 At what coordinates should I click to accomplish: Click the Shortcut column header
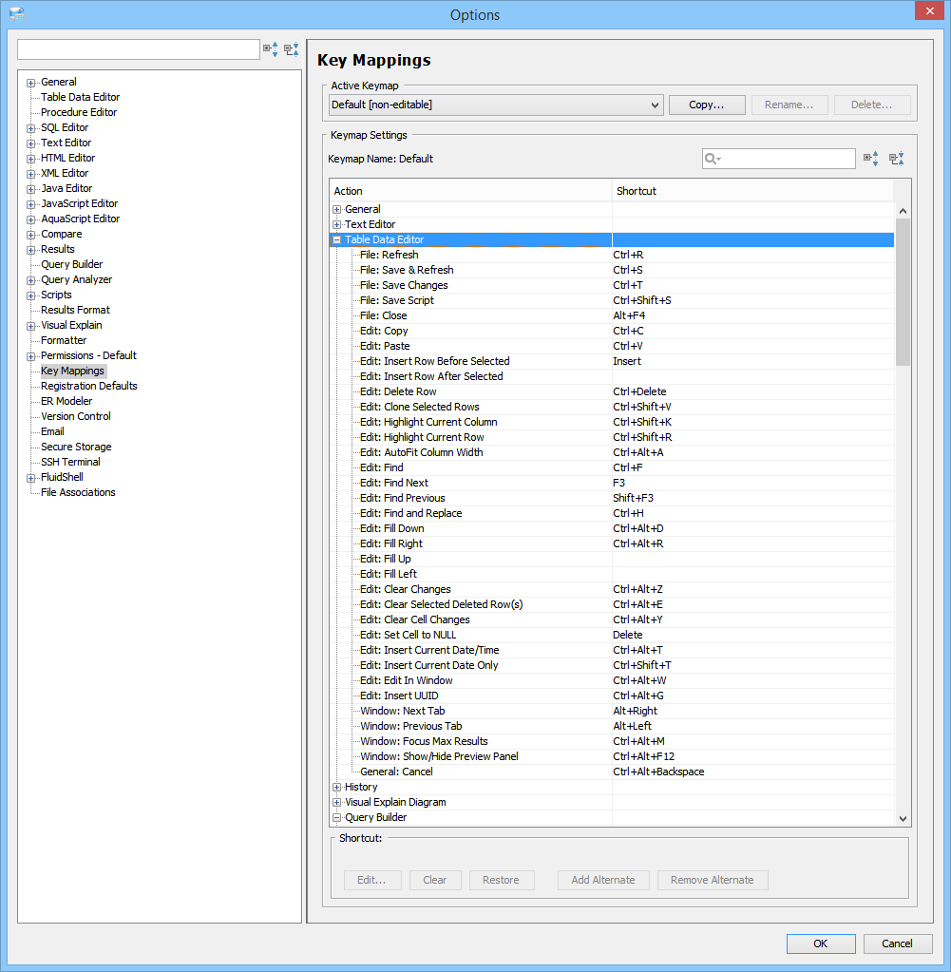(x=752, y=191)
